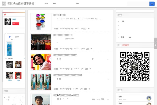Open the blue Weibo username link beside avatar
This screenshot has height=105, width=157.
click(x=14, y=19)
